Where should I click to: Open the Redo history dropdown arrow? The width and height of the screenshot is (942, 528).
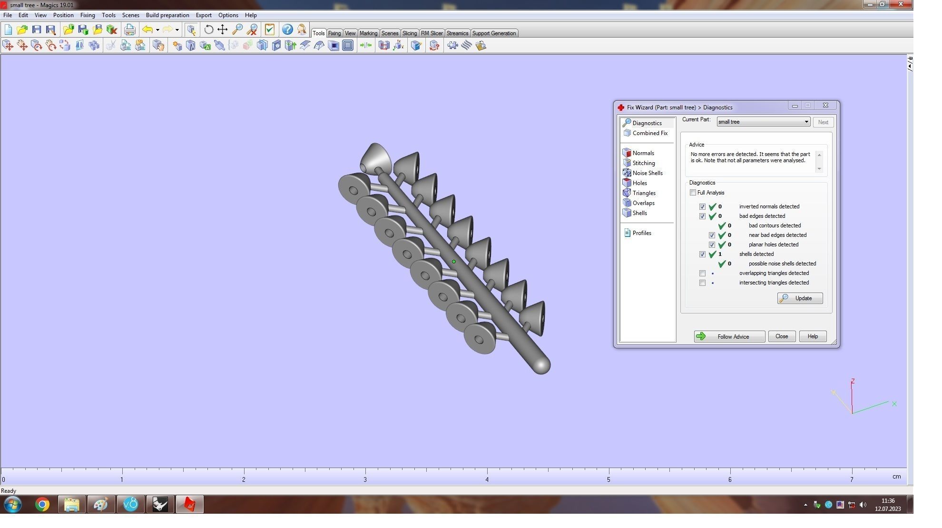[x=177, y=29]
